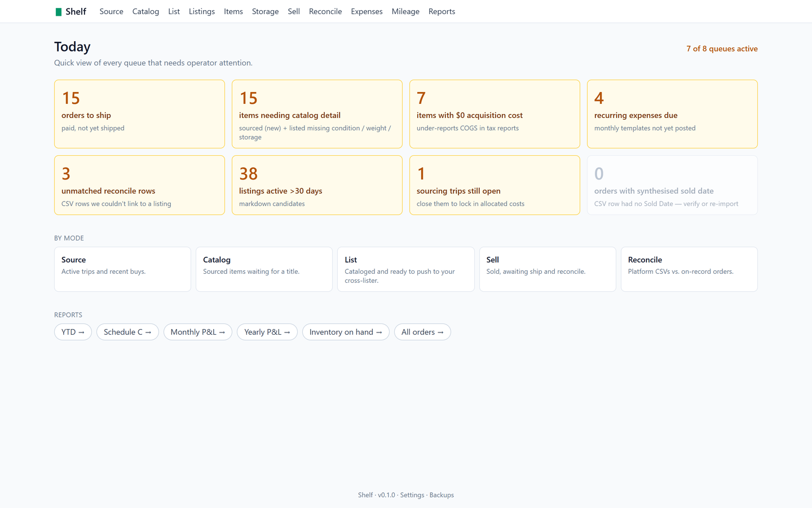Open orders with synthesised sold date card
The height and width of the screenshot is (508, 812).
672,185
